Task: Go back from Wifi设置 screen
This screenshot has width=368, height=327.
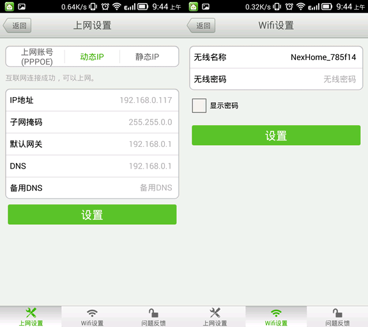Action: tap(201, 26)
